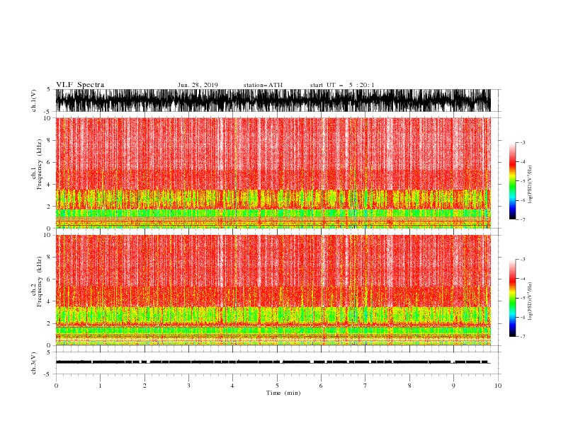Click time axis tick label "10"

coord(498,386)
